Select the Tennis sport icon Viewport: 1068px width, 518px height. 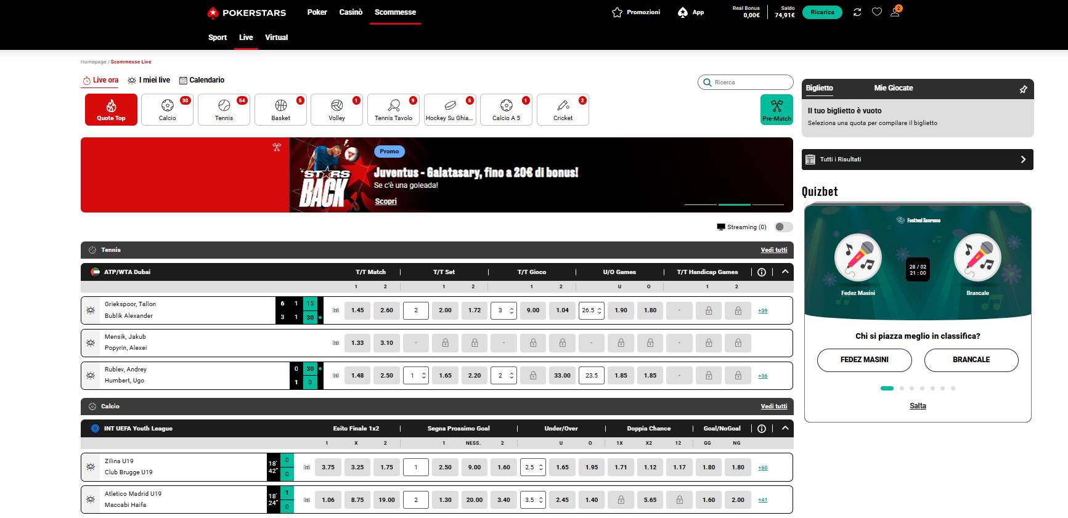[x=224, y=110]
